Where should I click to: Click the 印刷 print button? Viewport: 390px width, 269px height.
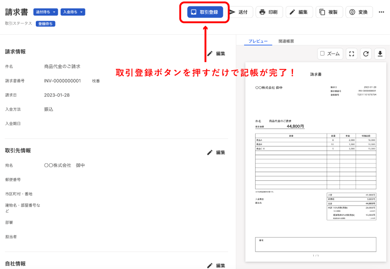268,12
